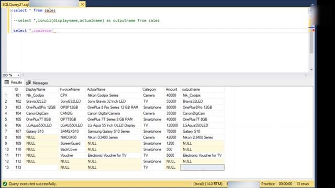Screen dimensions: 335x188
Task: Click the 120000 Amount cell
Action: (172, 125)
